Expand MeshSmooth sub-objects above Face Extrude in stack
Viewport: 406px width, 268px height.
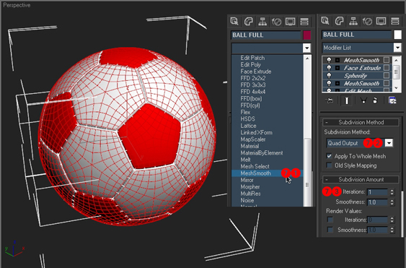(x=337, y=60)
